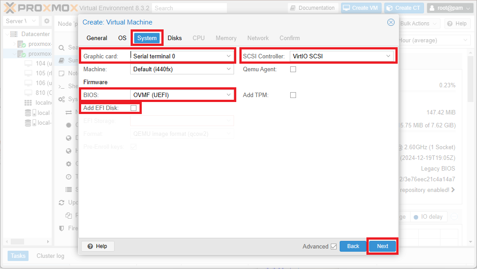
Task: Open the Documentation link
Action: (313, 8)
